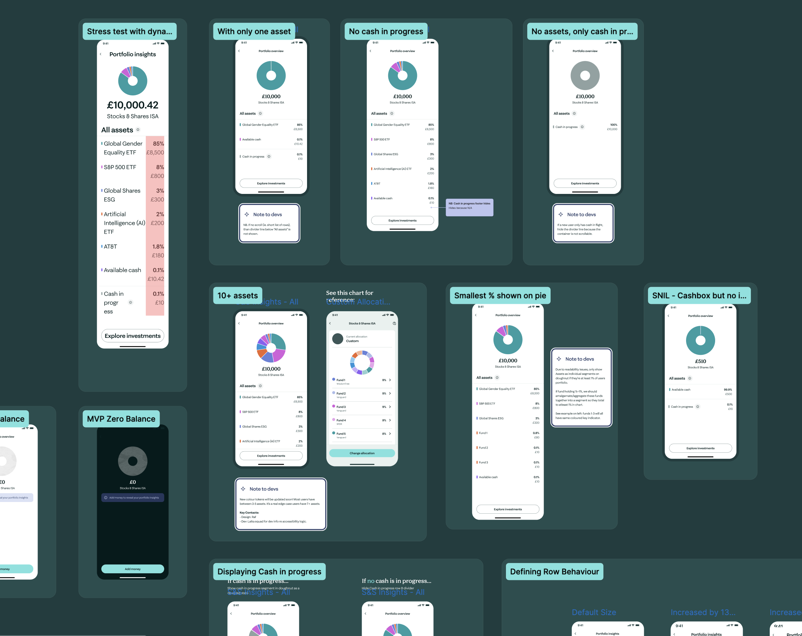Image resolution: width=802 pixels, height=636 pixels.
Task: Tap back chevron in With only one asset phone
Action: point(239,51)
